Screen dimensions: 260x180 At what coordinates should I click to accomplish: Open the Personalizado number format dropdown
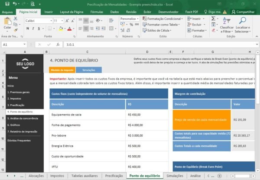pos(137,19)
